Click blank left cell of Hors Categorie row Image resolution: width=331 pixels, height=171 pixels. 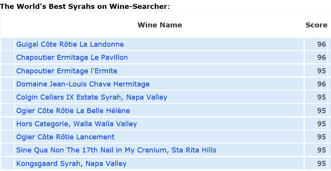point(7,124)
